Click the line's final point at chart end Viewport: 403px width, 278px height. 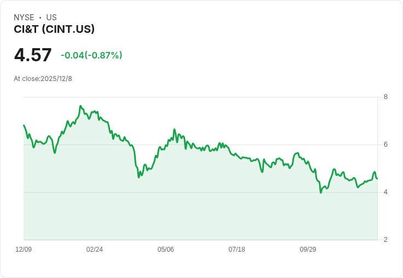377,178
